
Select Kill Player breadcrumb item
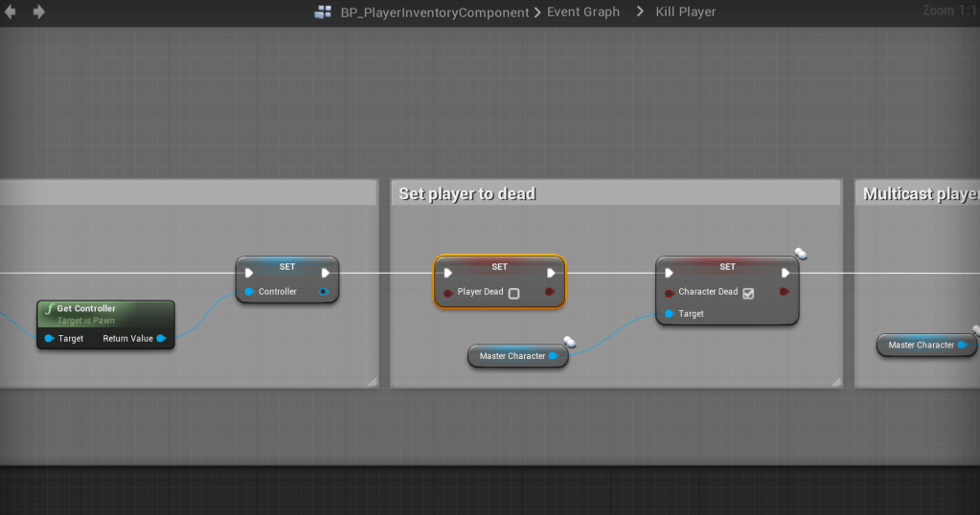(x=685, y=12)
